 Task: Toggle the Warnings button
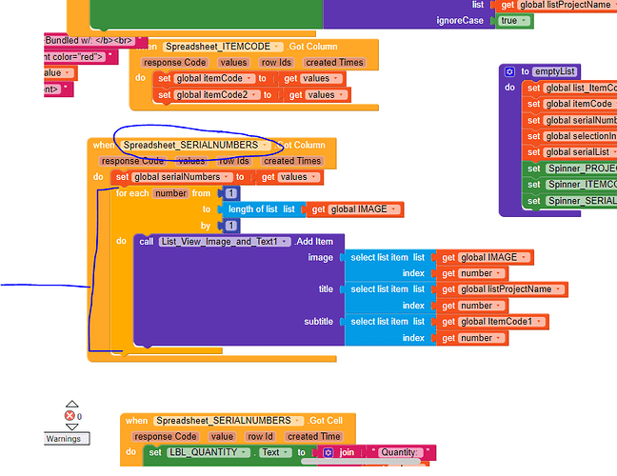[x=67, y=439]
